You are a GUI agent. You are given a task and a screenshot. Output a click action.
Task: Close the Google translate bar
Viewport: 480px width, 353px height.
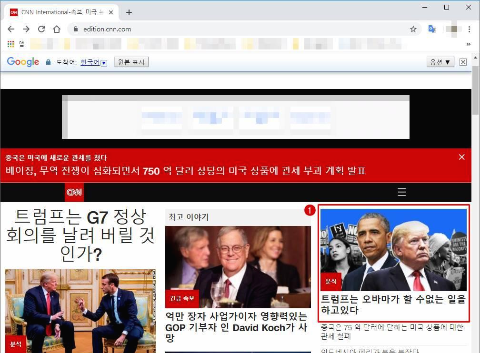[462, 61]
